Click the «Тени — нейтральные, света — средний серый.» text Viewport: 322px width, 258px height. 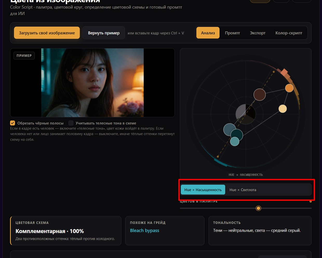[257, 230]
